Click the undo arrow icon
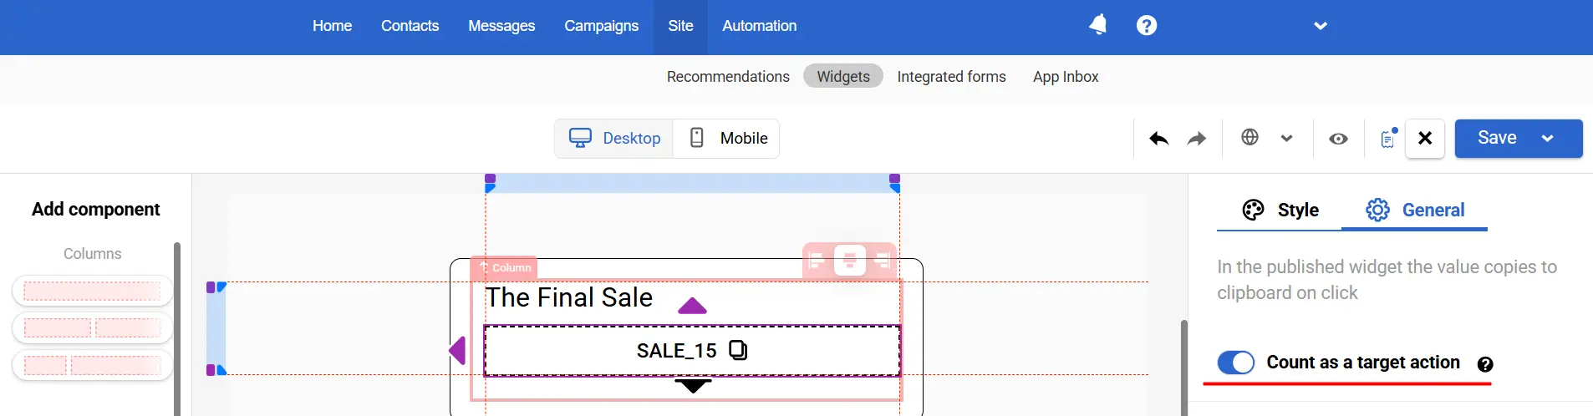 click(1158, 139)
